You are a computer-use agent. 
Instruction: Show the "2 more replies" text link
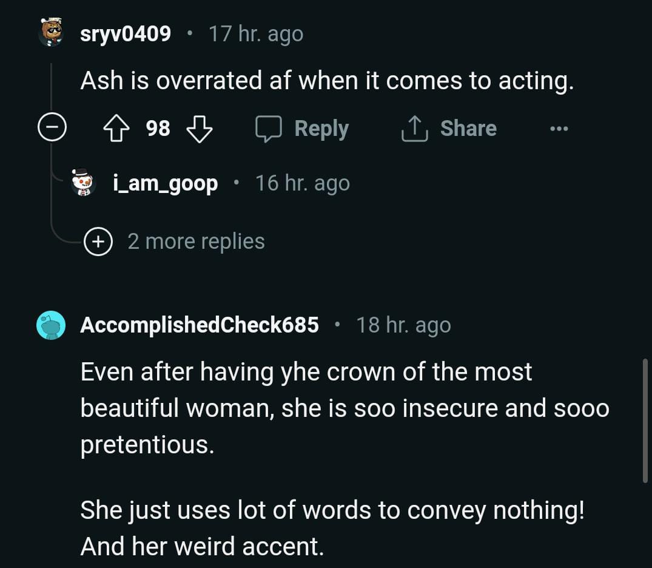196,242
